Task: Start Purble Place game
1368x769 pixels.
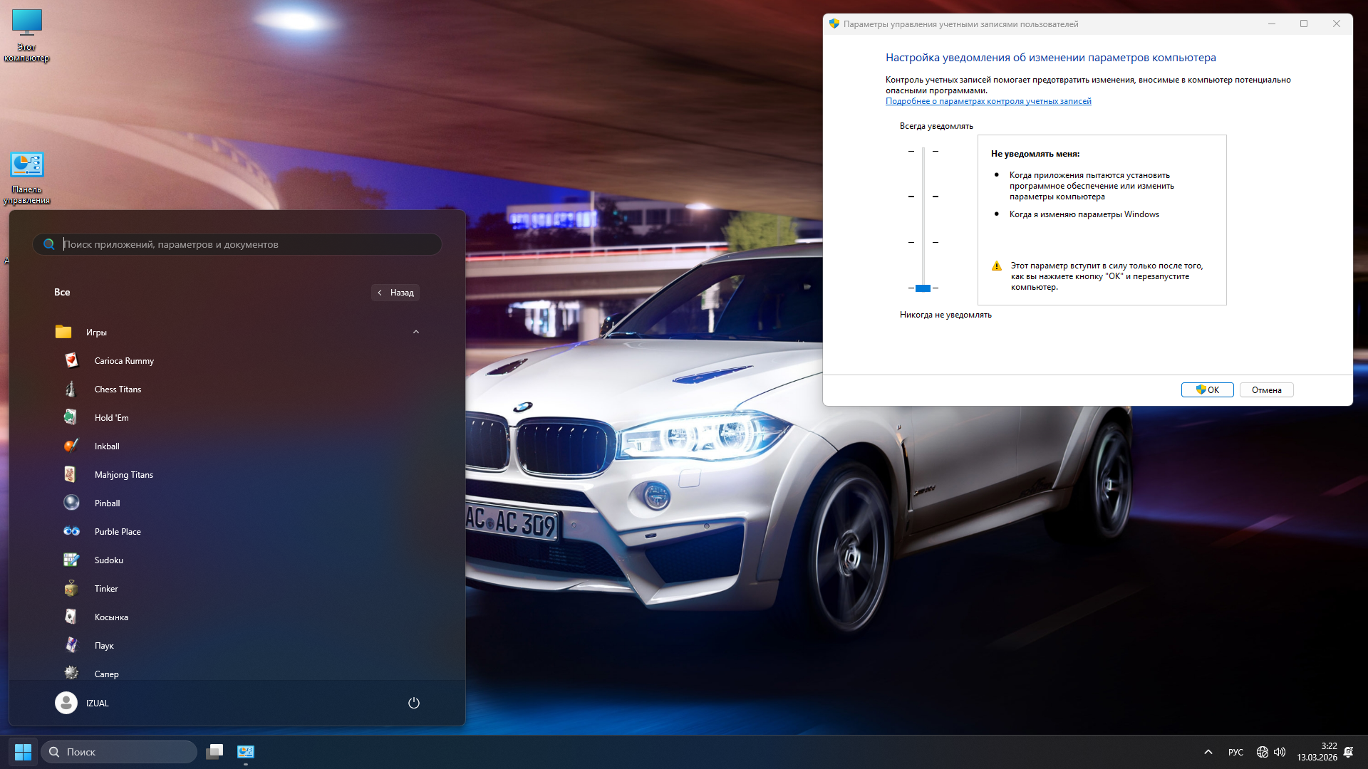Action: tap(117, 532)
